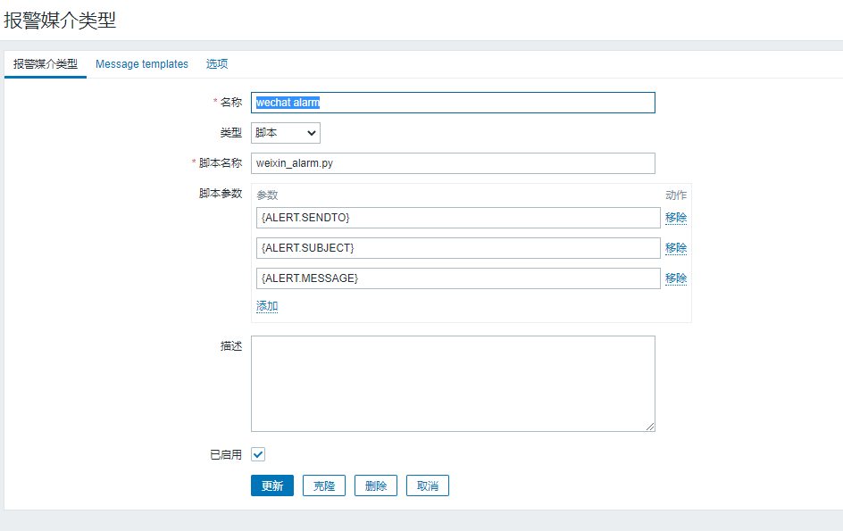The width and height of the screenshot is (843, 531).
Task: Click the 报警媒介类型 page heading
Action: pos(60,21)
